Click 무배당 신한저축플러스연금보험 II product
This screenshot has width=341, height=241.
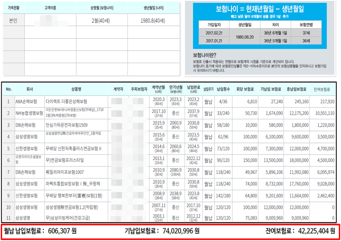click(x=73, y=149)
